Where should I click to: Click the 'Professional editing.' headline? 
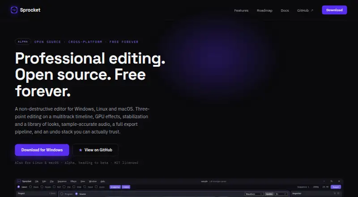90,58
